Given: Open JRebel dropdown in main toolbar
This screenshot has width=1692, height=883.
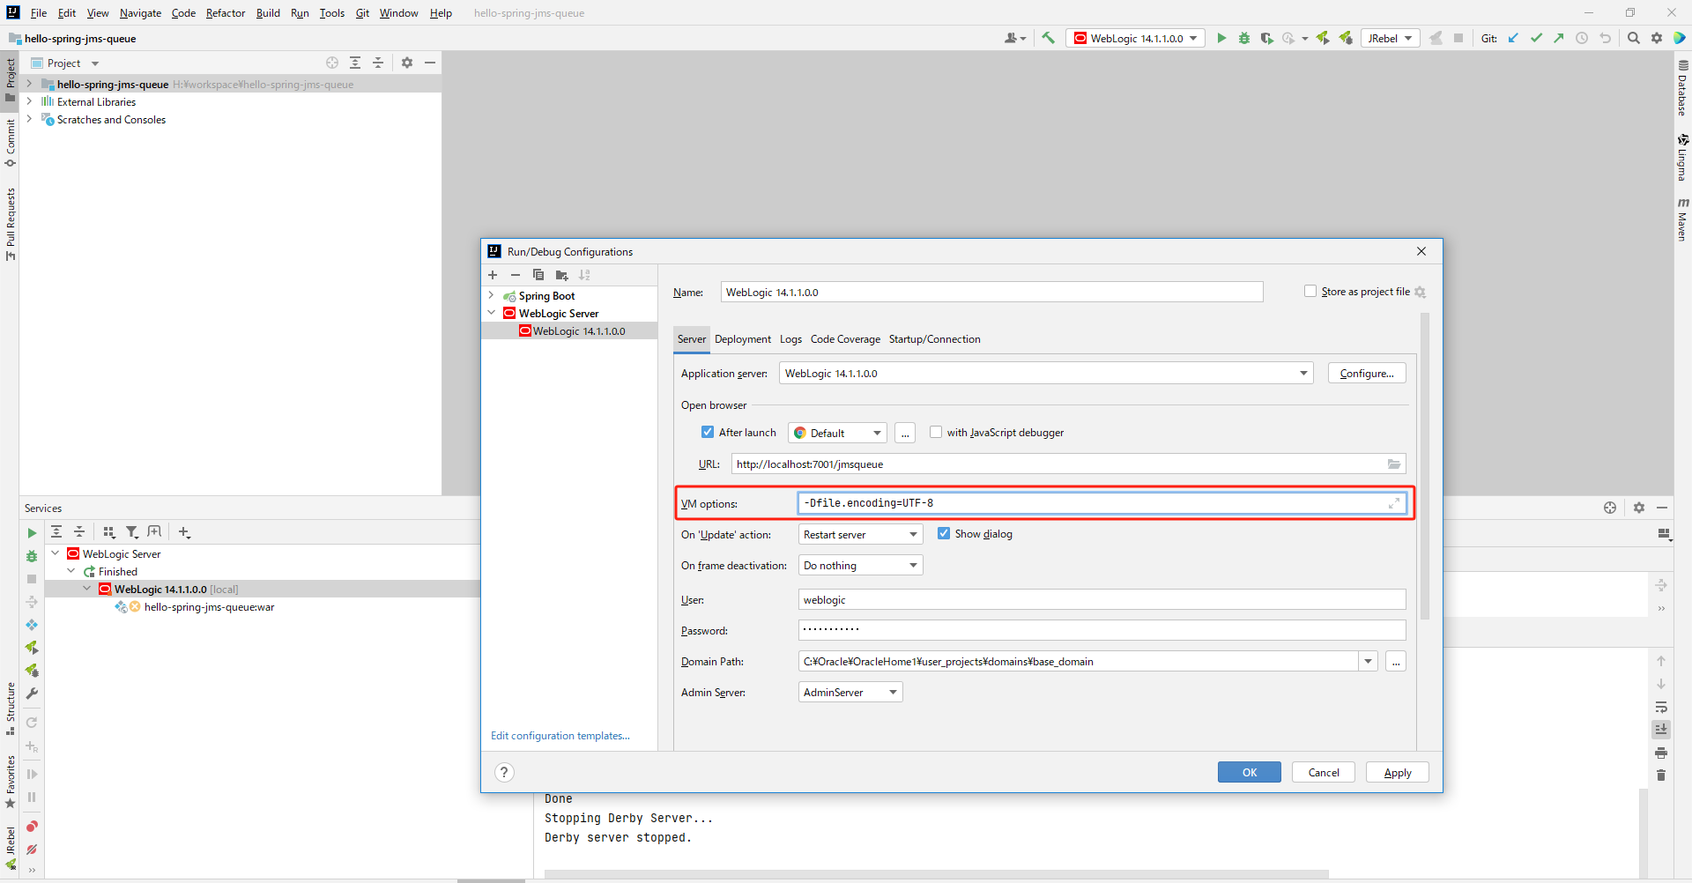Looking at the screenshot, I should (1391, 38).
